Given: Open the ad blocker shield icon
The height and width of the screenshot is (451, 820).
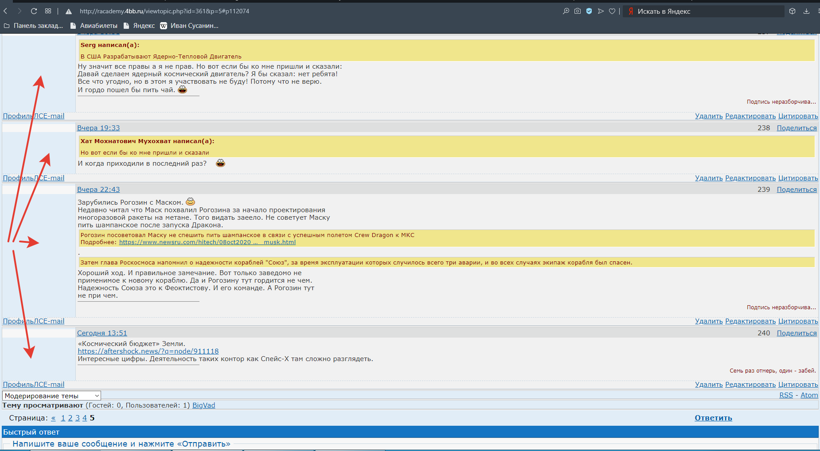Looking at the screenshot, I should tap(589, 11).
